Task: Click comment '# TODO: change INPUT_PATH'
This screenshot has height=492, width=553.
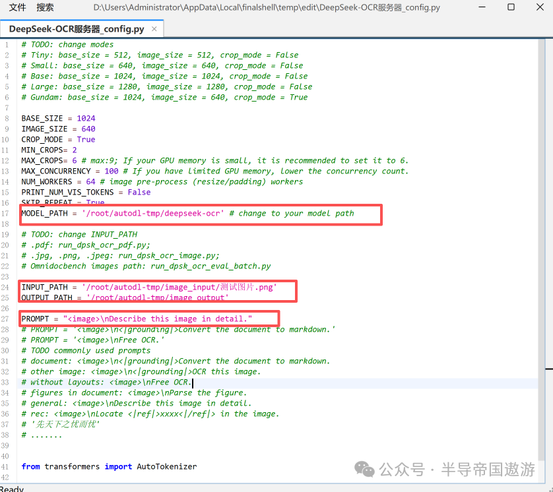Action: point(79,235)
